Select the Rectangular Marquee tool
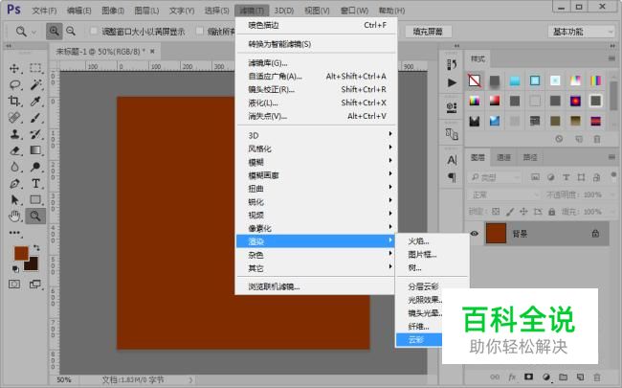Image resolution: width=622 pixels, height=388 pixels. click(x=35, y=68)
